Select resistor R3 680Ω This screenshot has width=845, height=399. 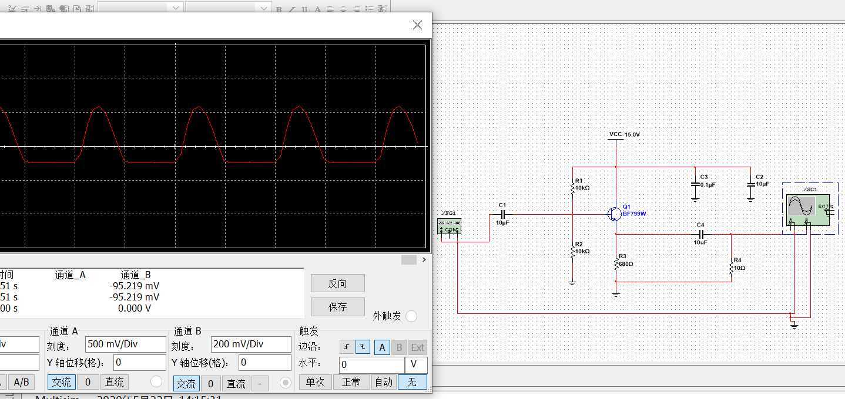coord(616,263)
